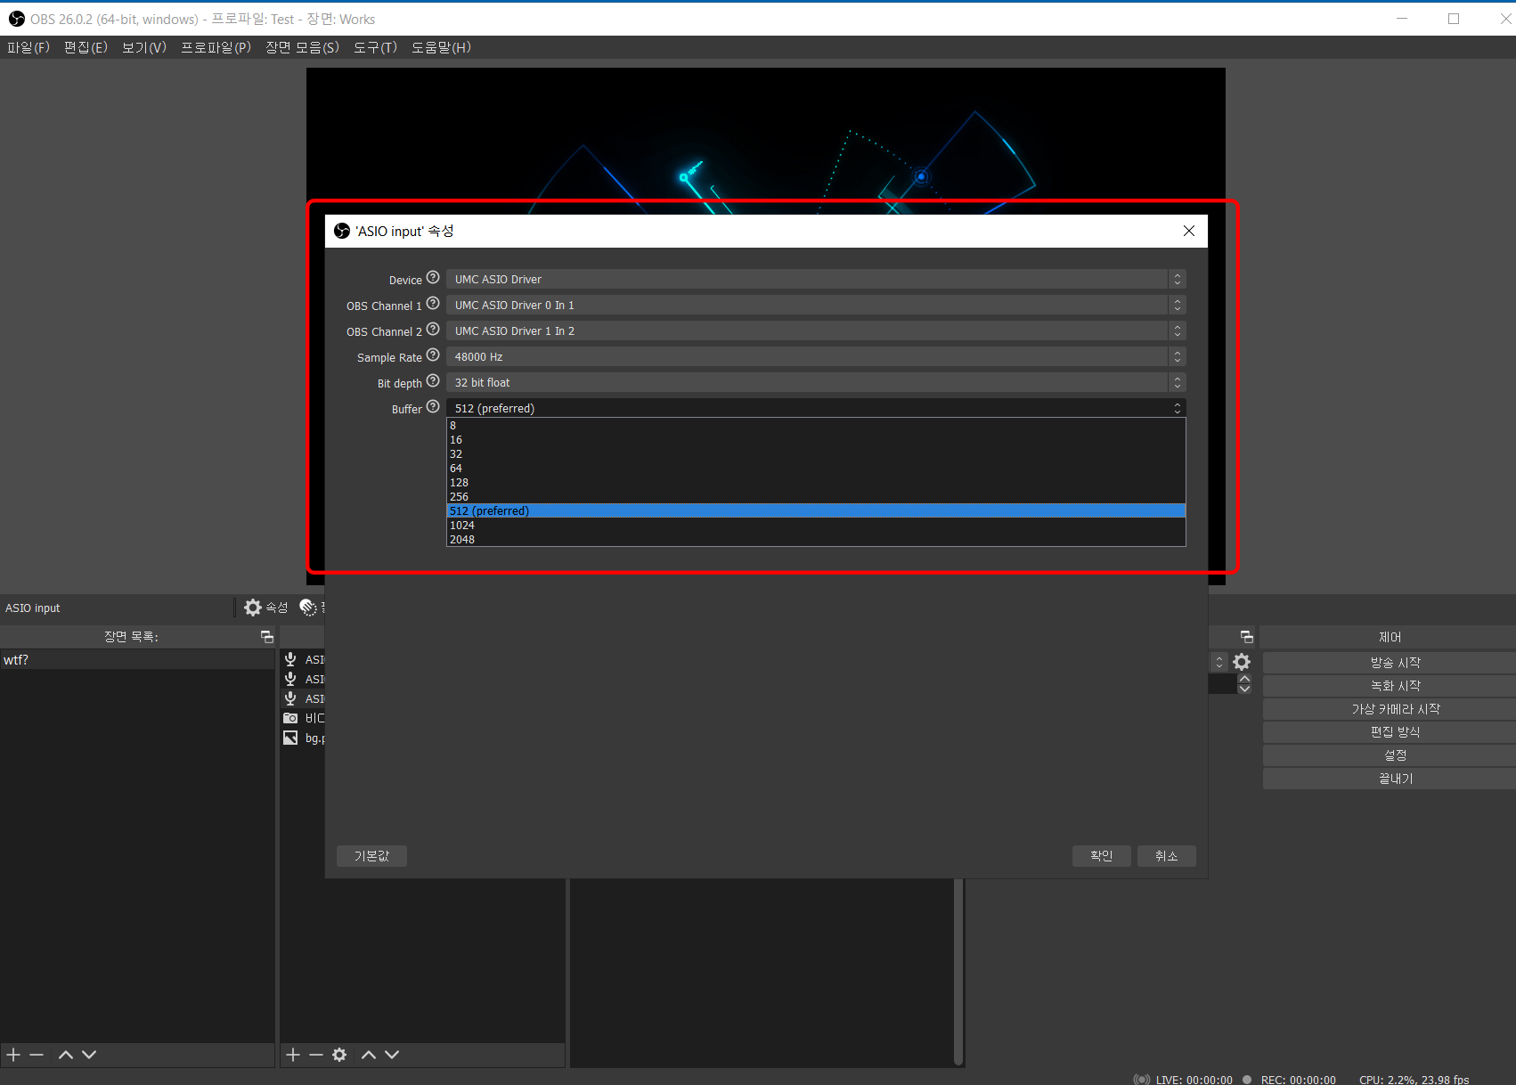The width and height of the screenshot is (1516, 1085).
Task: Click the stepper up arrow under the gear
Action: (x=1244, y=680)
